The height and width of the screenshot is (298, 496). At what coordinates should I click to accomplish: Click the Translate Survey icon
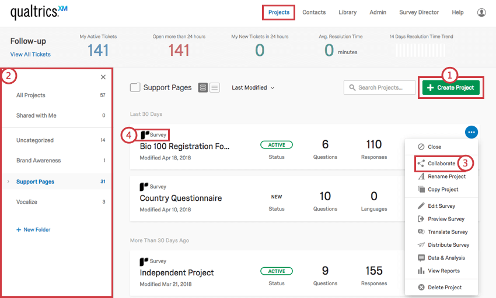(x=421, y=232)
